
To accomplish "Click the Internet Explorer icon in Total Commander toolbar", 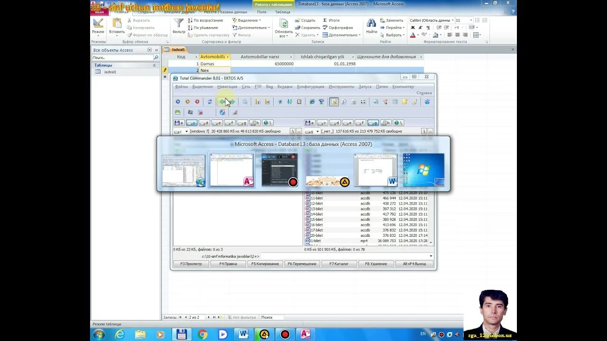I will coord(312,101).
